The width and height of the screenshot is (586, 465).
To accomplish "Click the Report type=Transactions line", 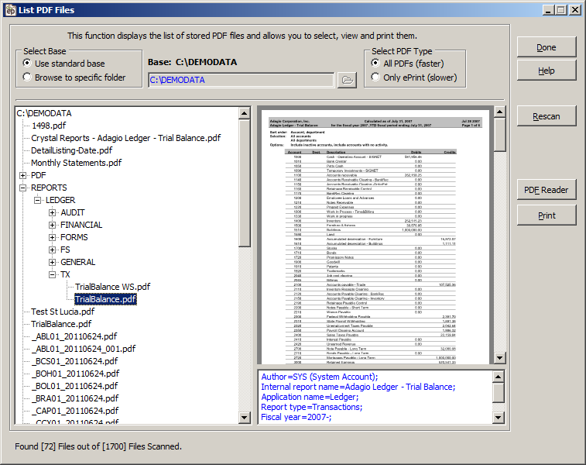I will (x=312, y=407).
